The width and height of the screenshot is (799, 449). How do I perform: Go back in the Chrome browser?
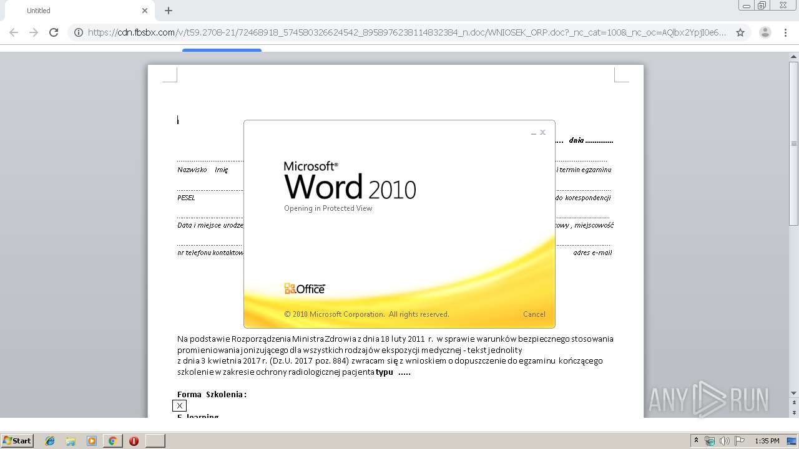14,32
